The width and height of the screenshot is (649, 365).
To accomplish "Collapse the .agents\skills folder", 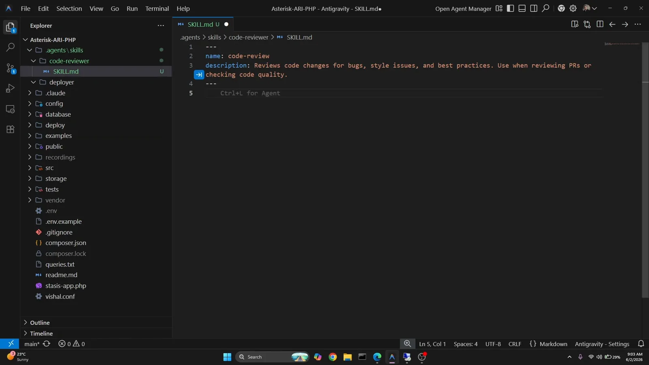I will point(30,50).
